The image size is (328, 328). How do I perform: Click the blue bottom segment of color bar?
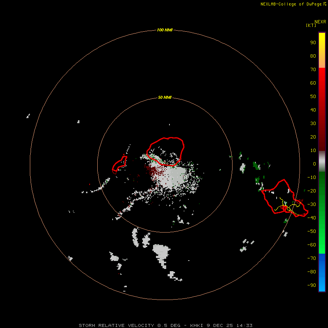(x=322, y=273)
